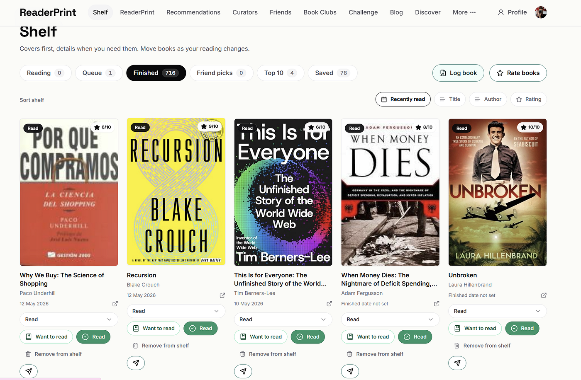Remove Unbroken from shelf

tap(482, 346)
